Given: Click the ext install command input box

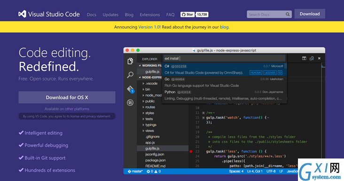Looking at the screenshot, I should [225, 59].
